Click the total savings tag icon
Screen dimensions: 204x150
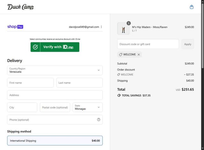119,95
